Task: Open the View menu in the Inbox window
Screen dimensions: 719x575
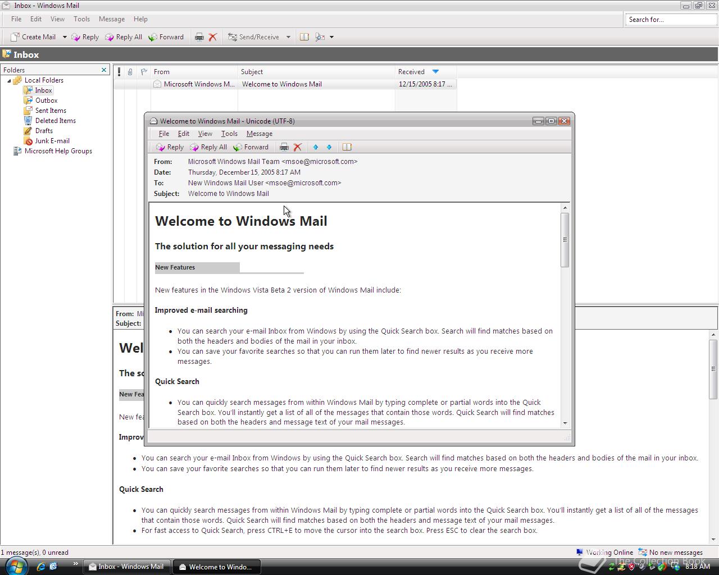Action: 57,19
